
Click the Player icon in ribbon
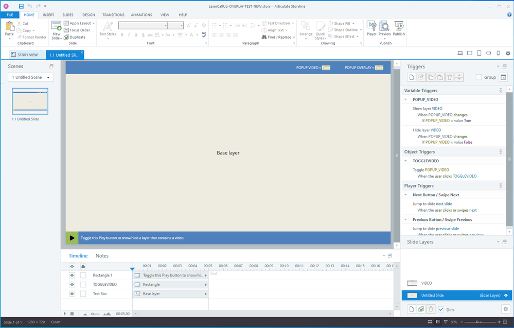pos(371,29)
